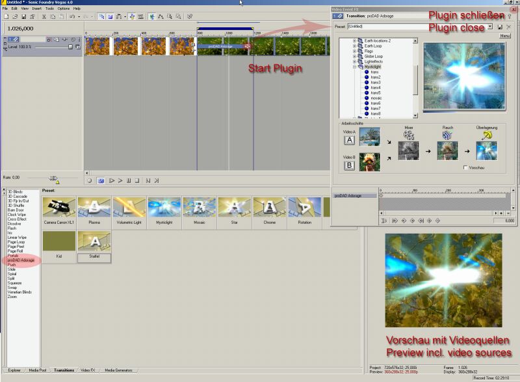Click the Cut scissors icon in the toolbar
520x382 pixels.
click(x=44, y=16)
